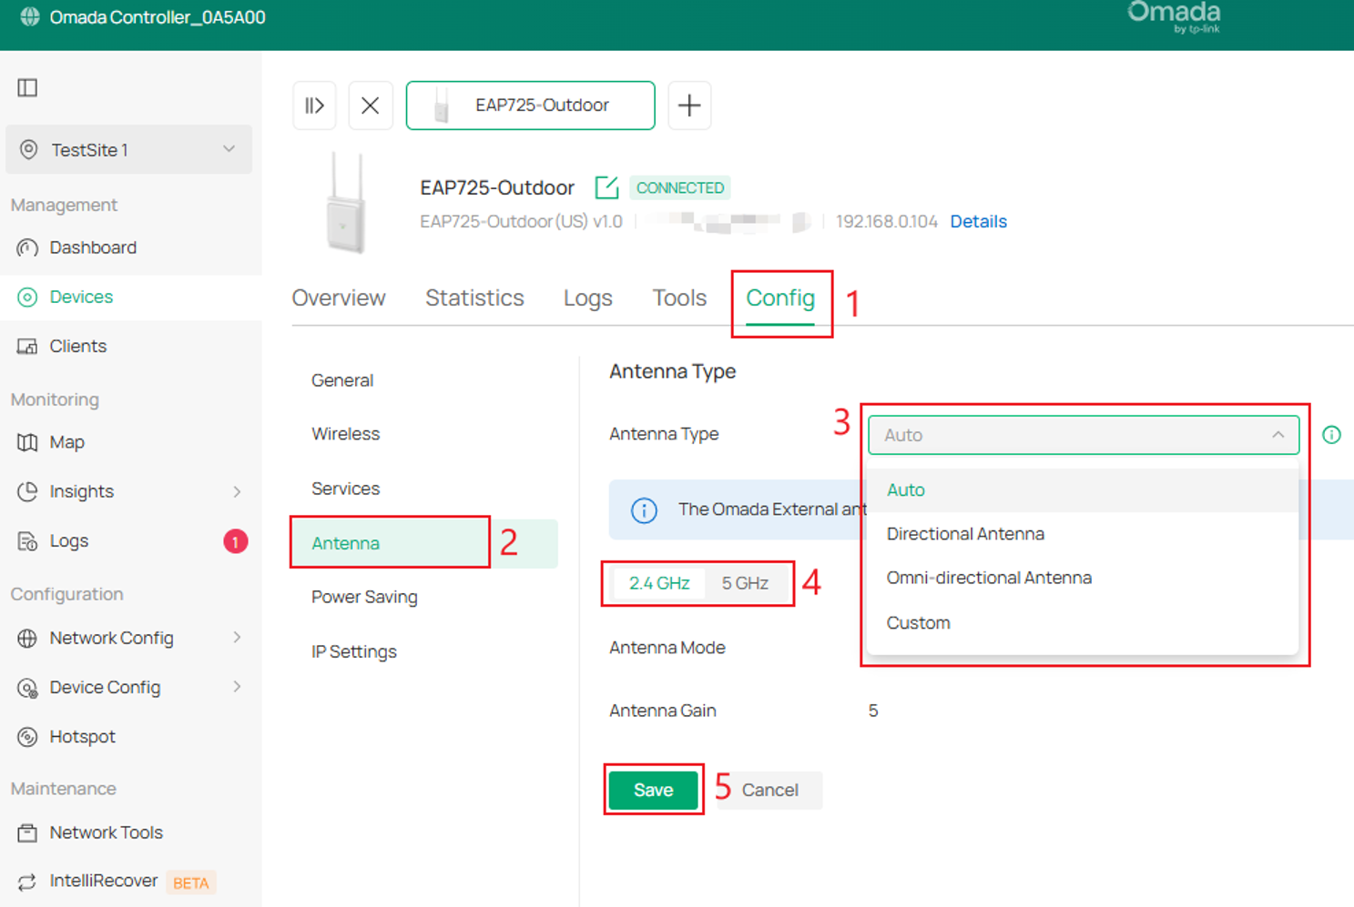Click the Details link for EAP725-Outdoor
This screenshot has height=907, width=1354.
978,221
